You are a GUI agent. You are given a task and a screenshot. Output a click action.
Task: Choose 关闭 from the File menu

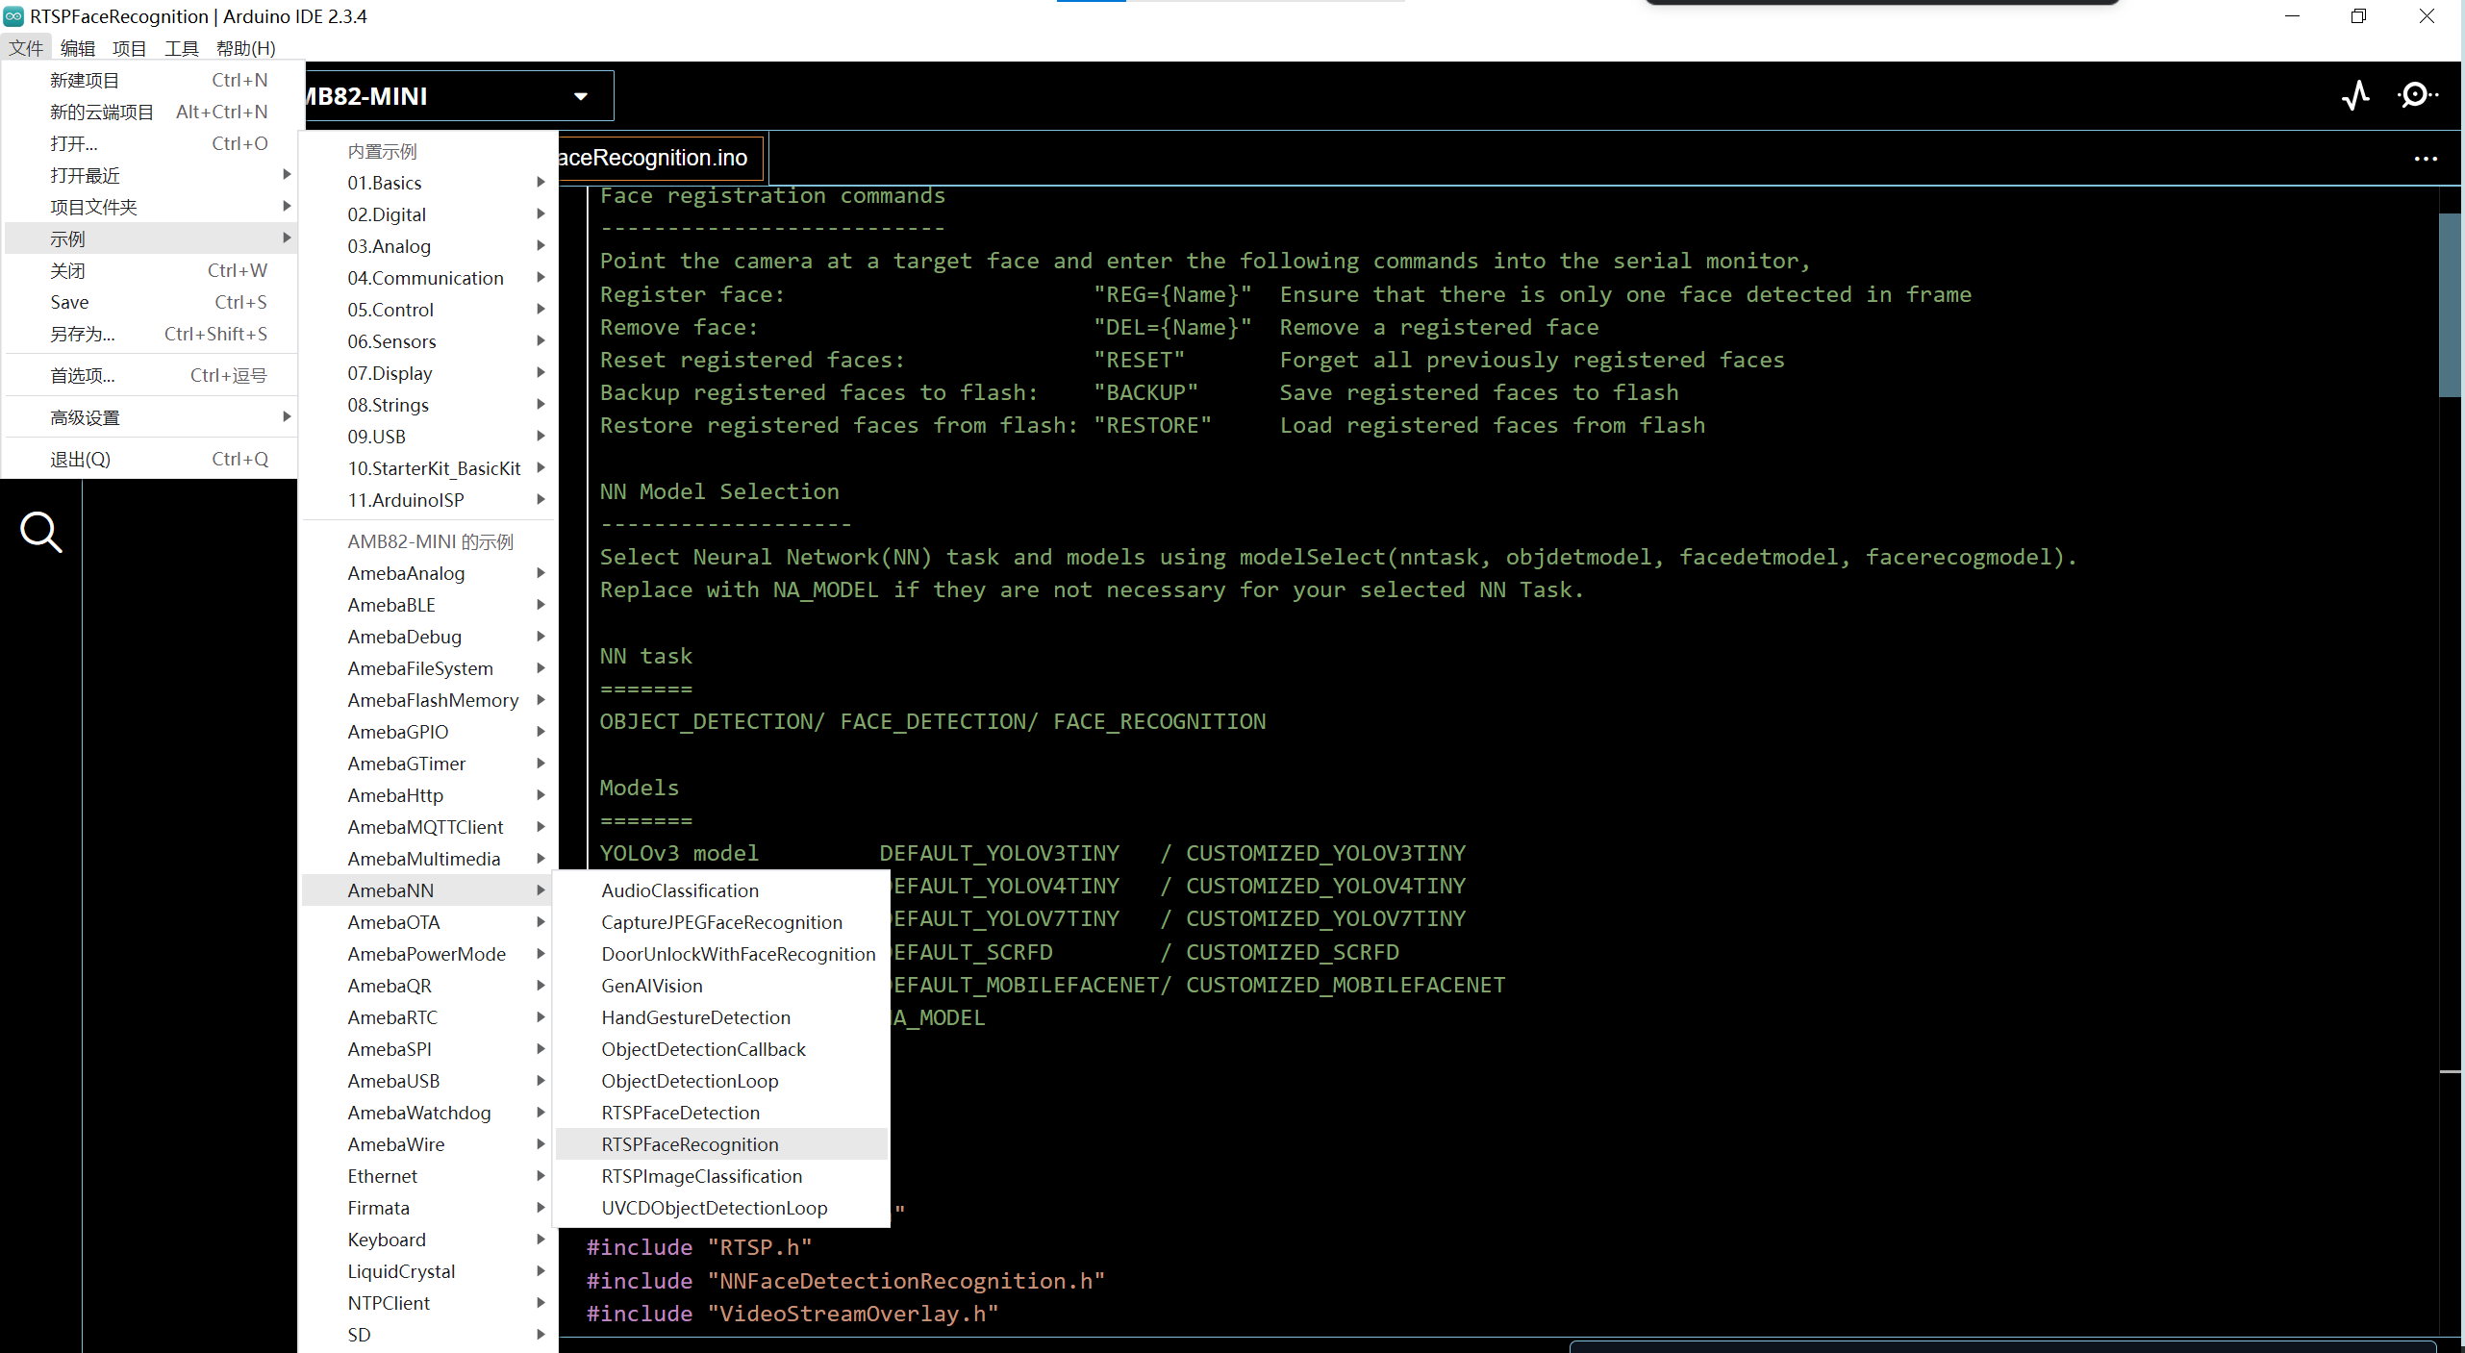tap(151, 270)
